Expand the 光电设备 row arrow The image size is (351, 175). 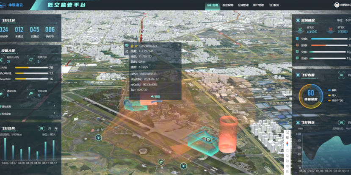[54, 114]
